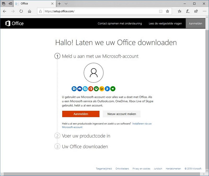209x176 pixels.
Task: Click the Office logo in header
Action: pos(14,23)
